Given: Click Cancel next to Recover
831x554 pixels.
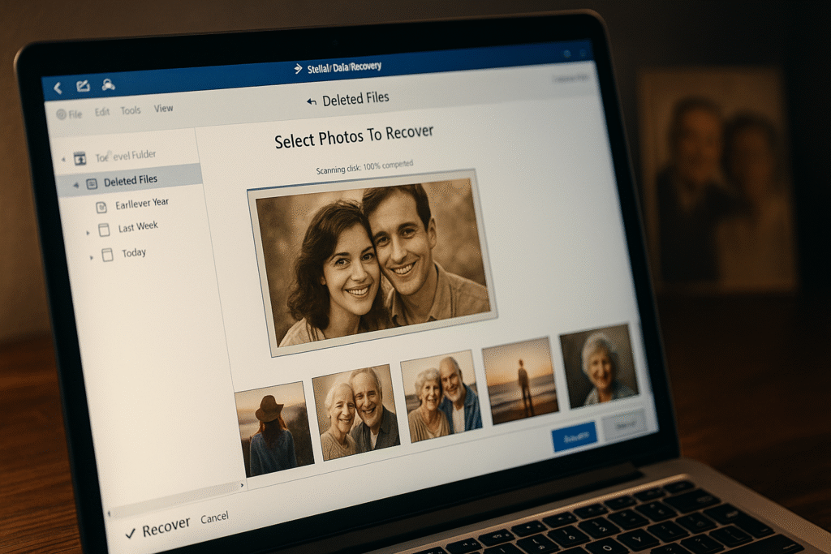Looking at the screenshot, I should [x=214, y=517].
